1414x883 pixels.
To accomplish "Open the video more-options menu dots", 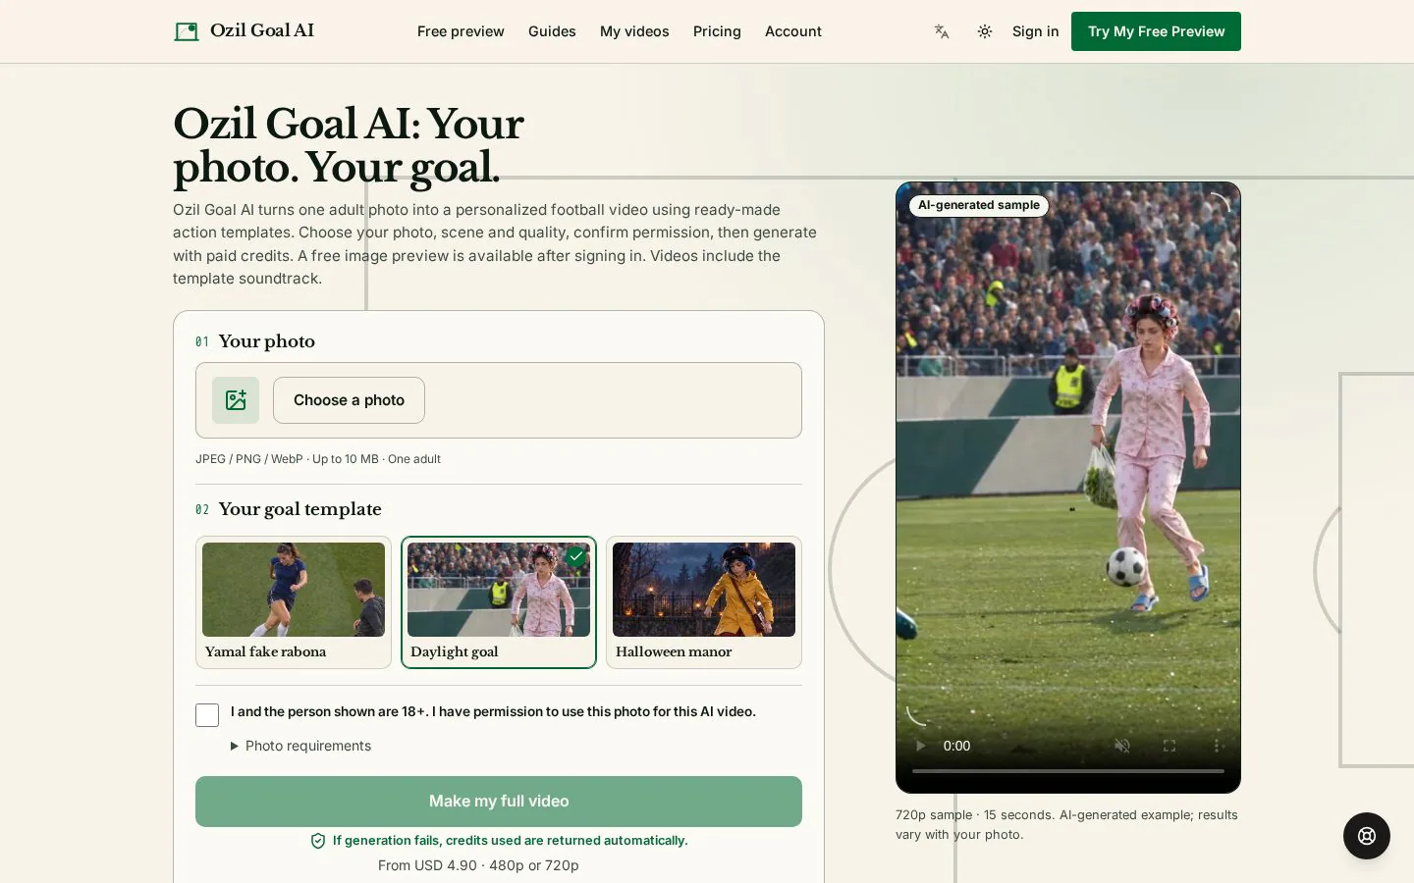I will click(1217, 746).
